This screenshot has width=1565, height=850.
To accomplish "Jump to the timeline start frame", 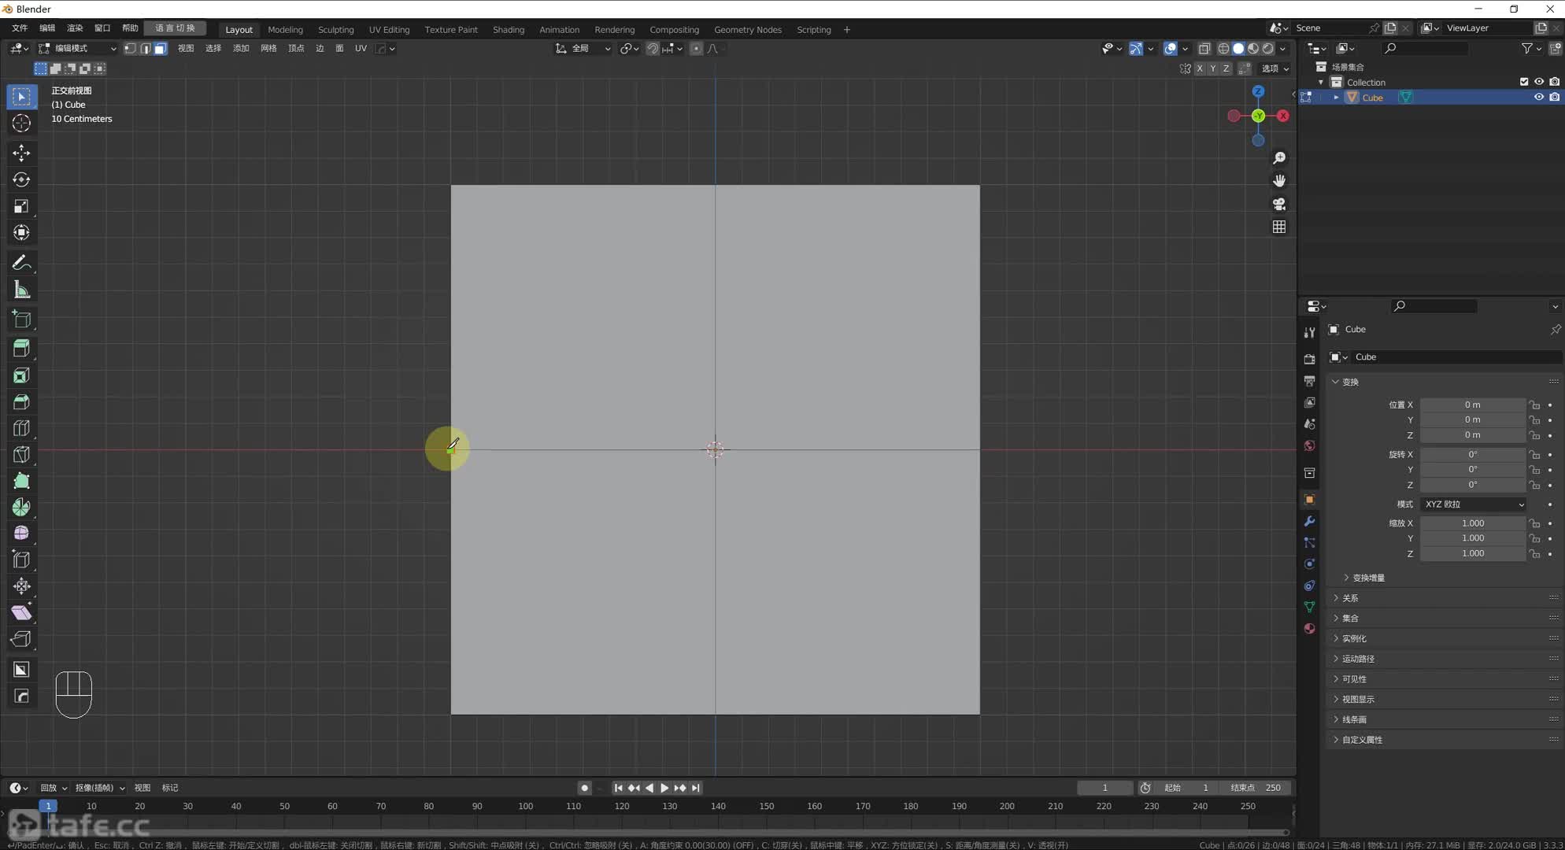I will [x=618, y=788].
